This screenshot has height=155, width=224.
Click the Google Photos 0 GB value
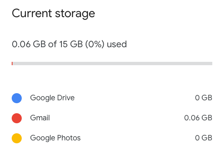pyautogui.click(x=204, y=138)
